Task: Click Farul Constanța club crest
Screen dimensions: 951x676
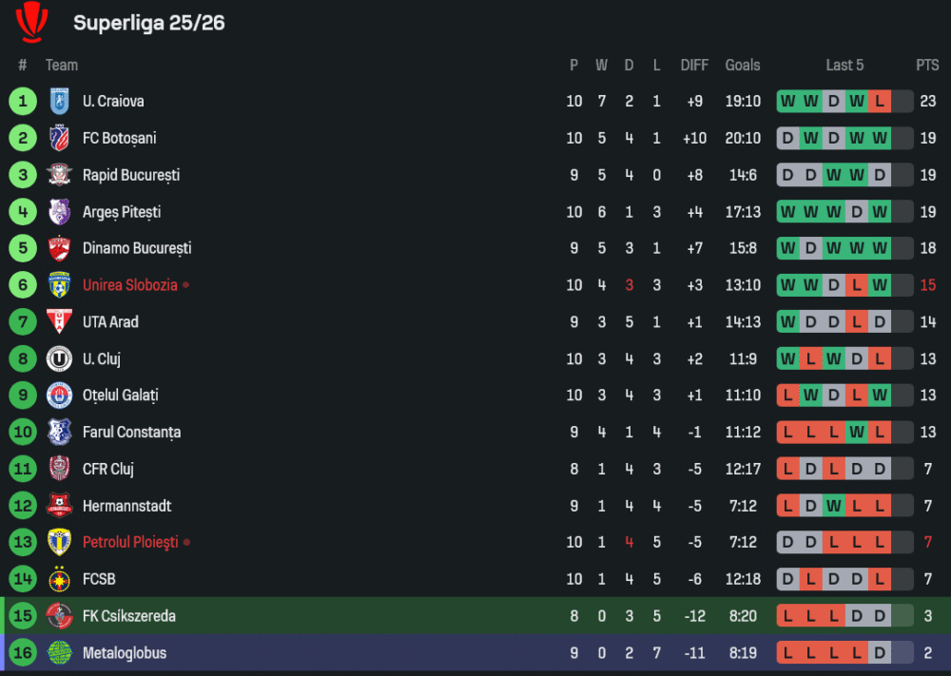Action: (x=59, y=433)
